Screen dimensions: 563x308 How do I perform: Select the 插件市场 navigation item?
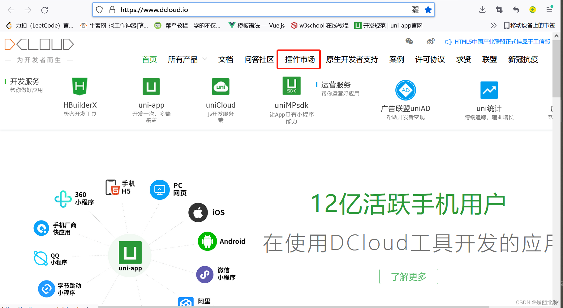(x=298, y=59)
